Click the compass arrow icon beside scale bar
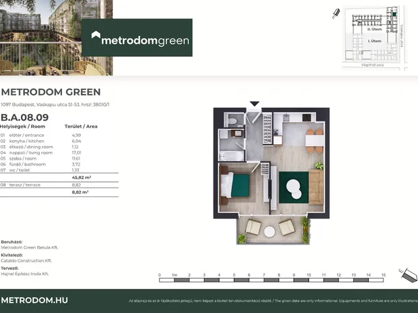This screenshot has width=418, height=313. [409, 275]
